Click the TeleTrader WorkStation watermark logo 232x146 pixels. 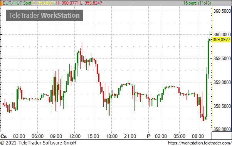click(44, 15)
